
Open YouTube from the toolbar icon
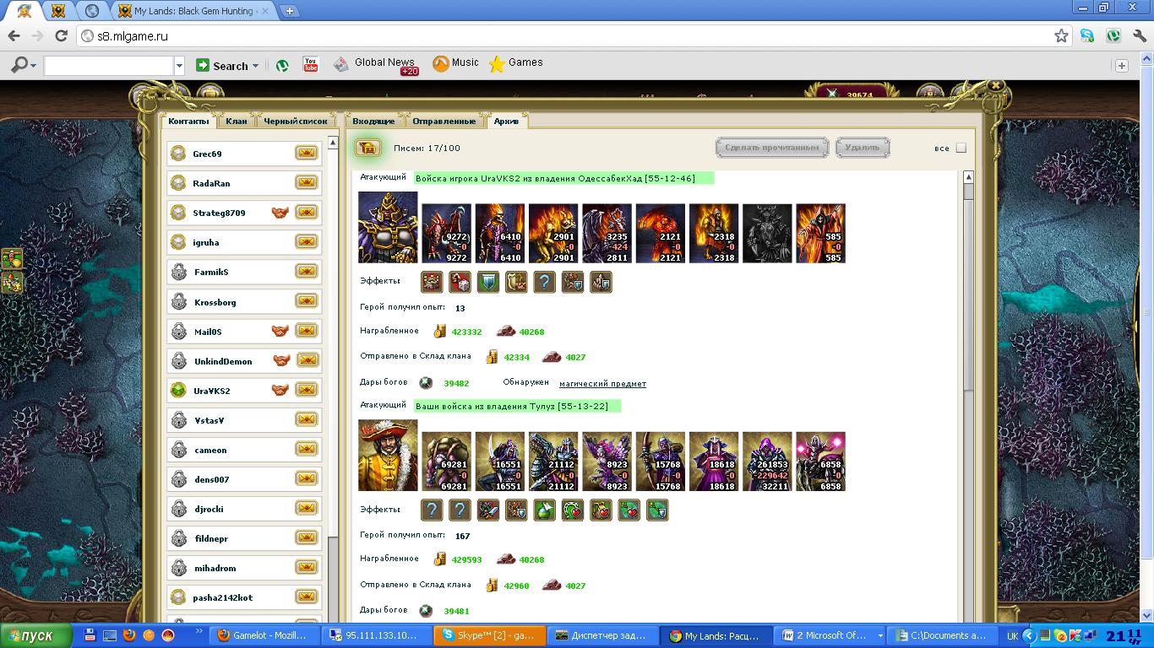311,64
